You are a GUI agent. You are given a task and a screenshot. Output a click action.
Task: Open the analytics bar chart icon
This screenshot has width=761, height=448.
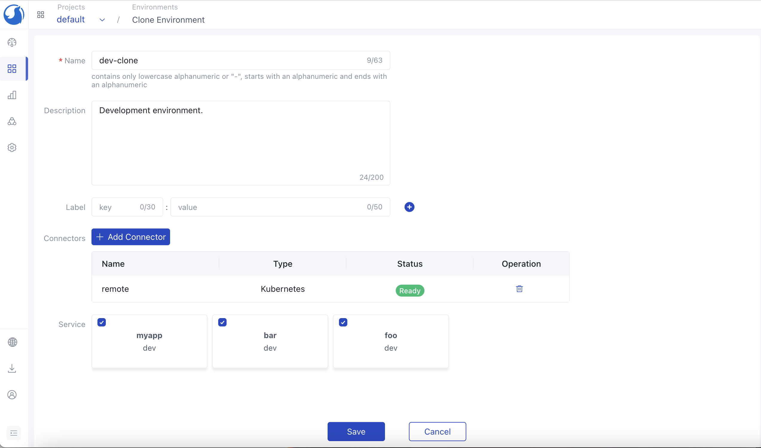12,95
